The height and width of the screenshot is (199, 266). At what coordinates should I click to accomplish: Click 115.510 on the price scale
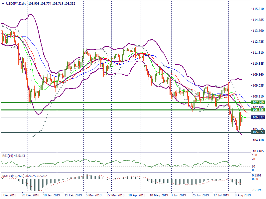[x=258, y=9]
